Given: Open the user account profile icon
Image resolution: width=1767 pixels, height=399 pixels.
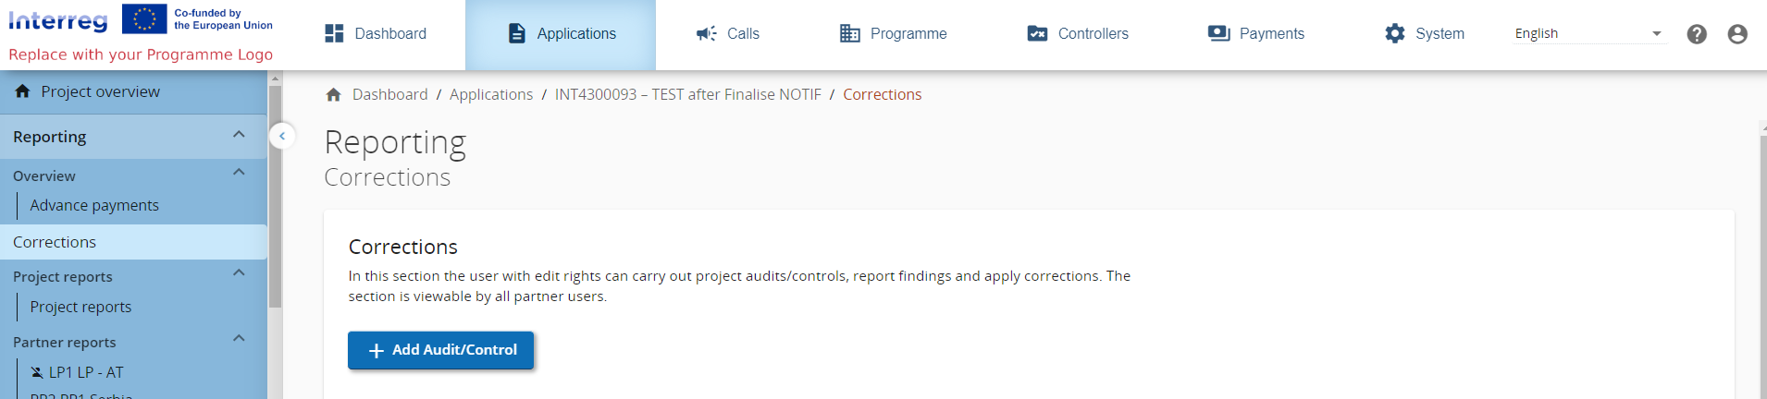Looking at the screenshot, I should pos(1737,34).
